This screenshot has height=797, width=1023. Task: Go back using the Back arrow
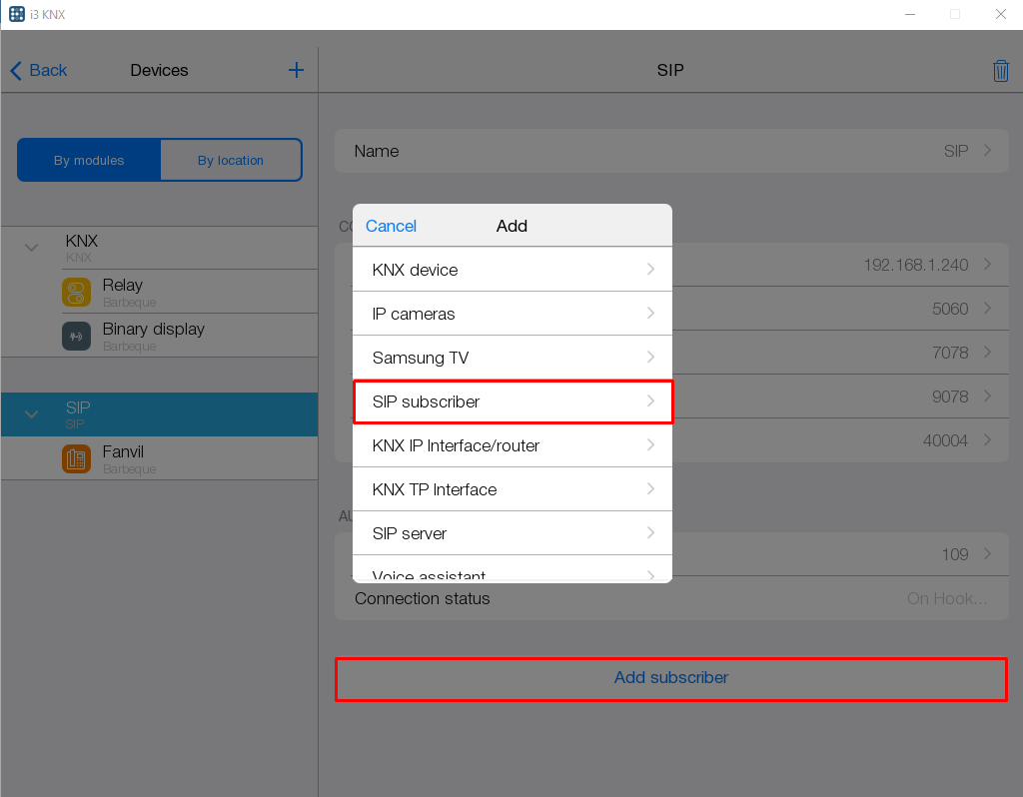point(38,70)
